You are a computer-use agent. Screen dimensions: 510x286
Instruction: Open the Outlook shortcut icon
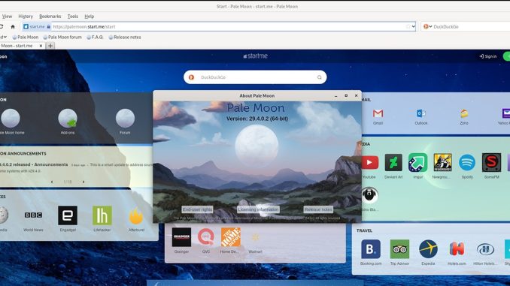421,113
